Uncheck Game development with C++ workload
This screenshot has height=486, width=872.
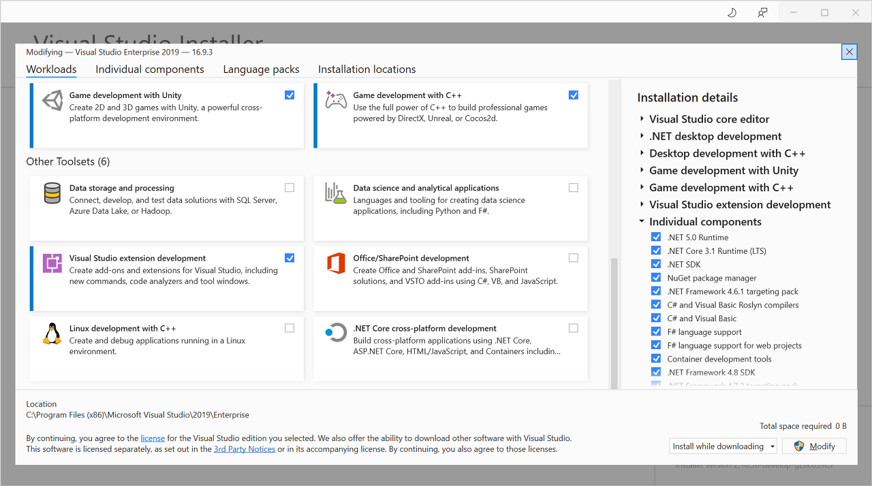click(573, 95)
